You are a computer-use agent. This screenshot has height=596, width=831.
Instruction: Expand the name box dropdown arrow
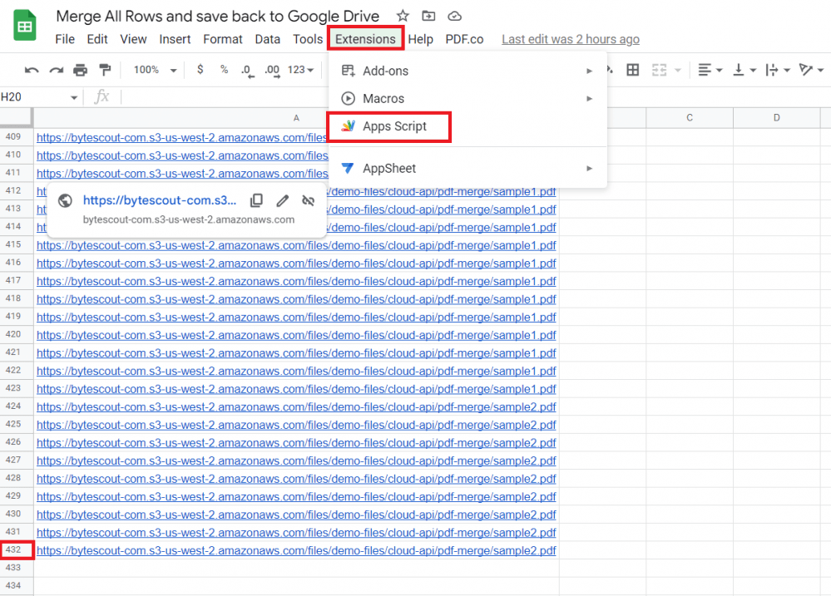(x=73, y=97)
